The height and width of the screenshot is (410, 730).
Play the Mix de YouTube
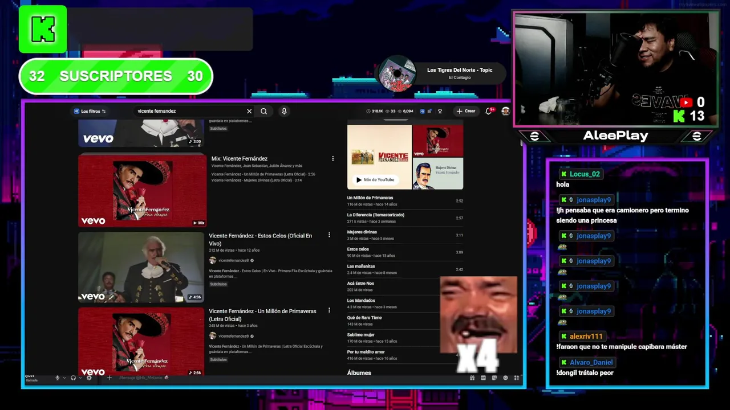click(x=375, y=179)
